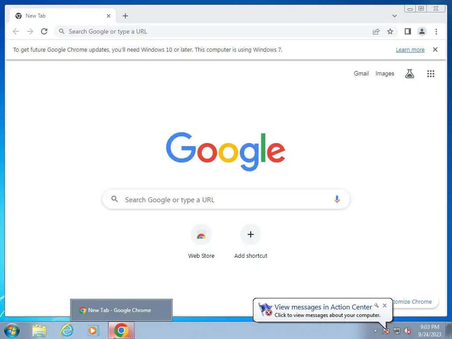Viewport: 452px width, 339px height.
Task: Click the Google logo
Action: [x=226, y=151]
